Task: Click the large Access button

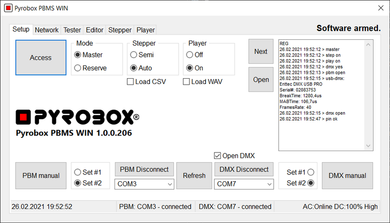Action: pyautogui.click(x=41, y=57)
